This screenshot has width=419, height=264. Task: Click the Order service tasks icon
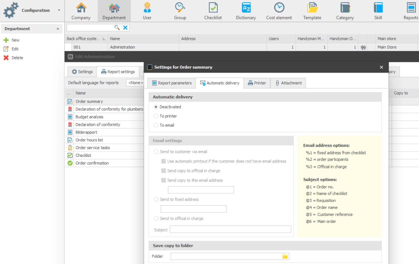click(70, 147)
